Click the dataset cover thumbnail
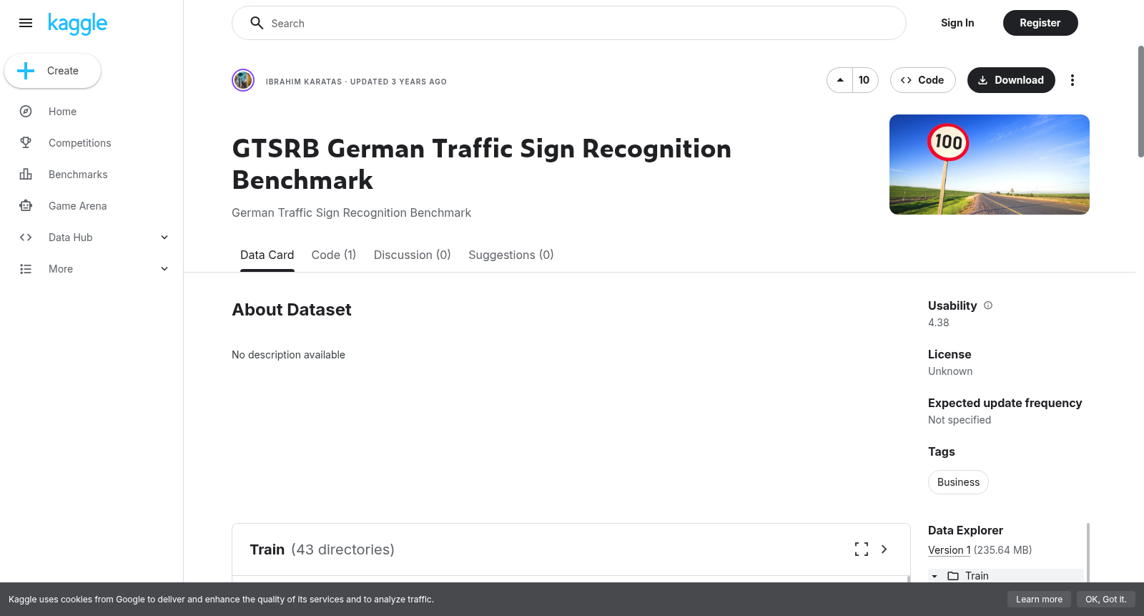Viewport: 1144px width, 616px height. pos(990,165)
